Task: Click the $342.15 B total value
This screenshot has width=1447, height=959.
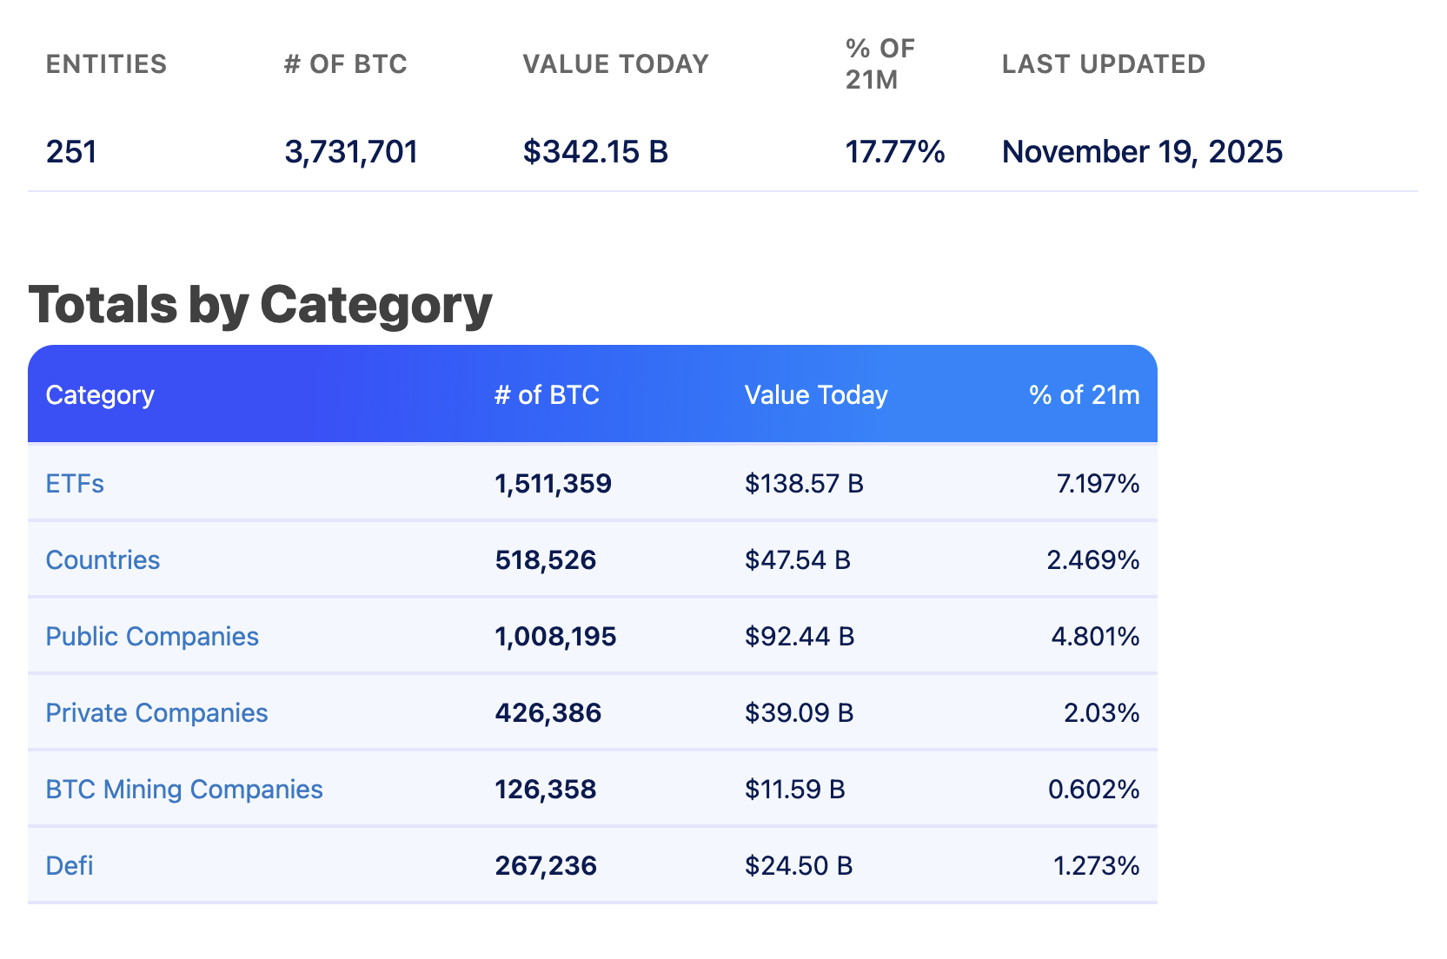Action: [x=595, y=151]
